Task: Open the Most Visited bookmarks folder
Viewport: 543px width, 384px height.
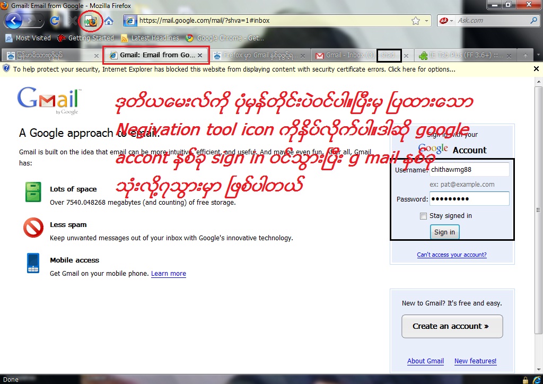Action: point(28,38)
